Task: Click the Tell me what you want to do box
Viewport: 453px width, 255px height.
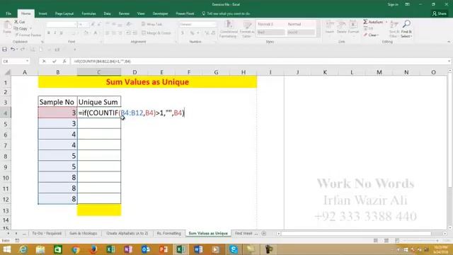Action: coord(226,13)
